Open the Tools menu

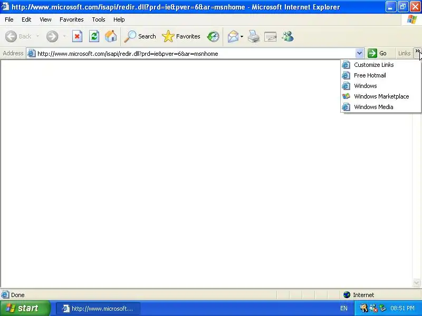point(99,19)
